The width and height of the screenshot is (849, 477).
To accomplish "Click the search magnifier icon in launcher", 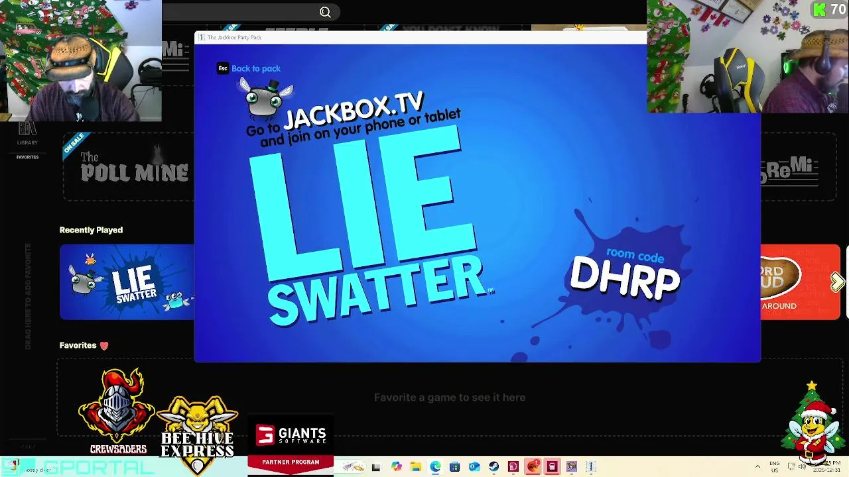I will point(325,12).
